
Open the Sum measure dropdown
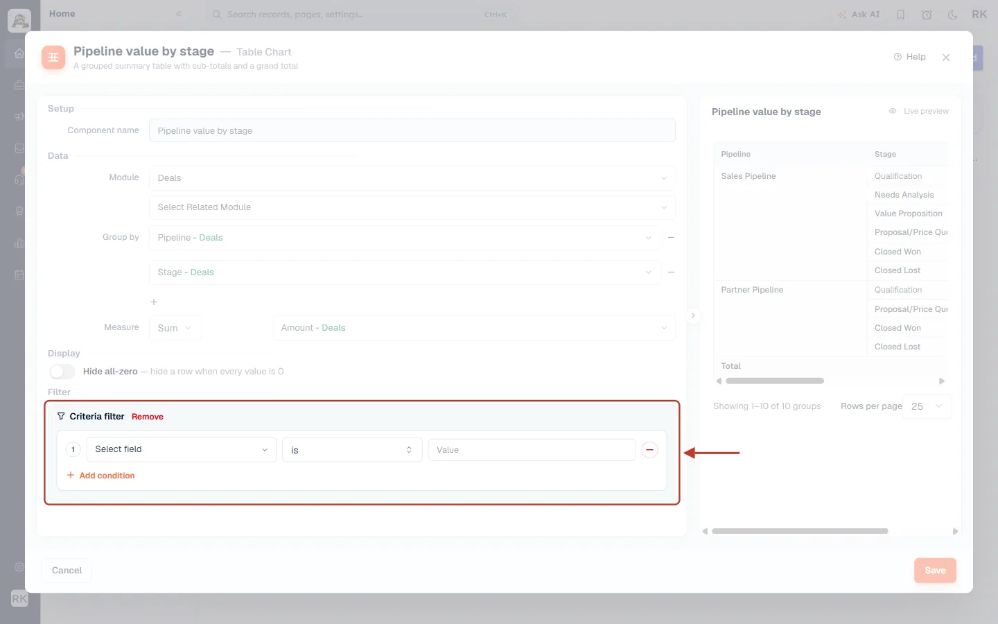(175, 328)
